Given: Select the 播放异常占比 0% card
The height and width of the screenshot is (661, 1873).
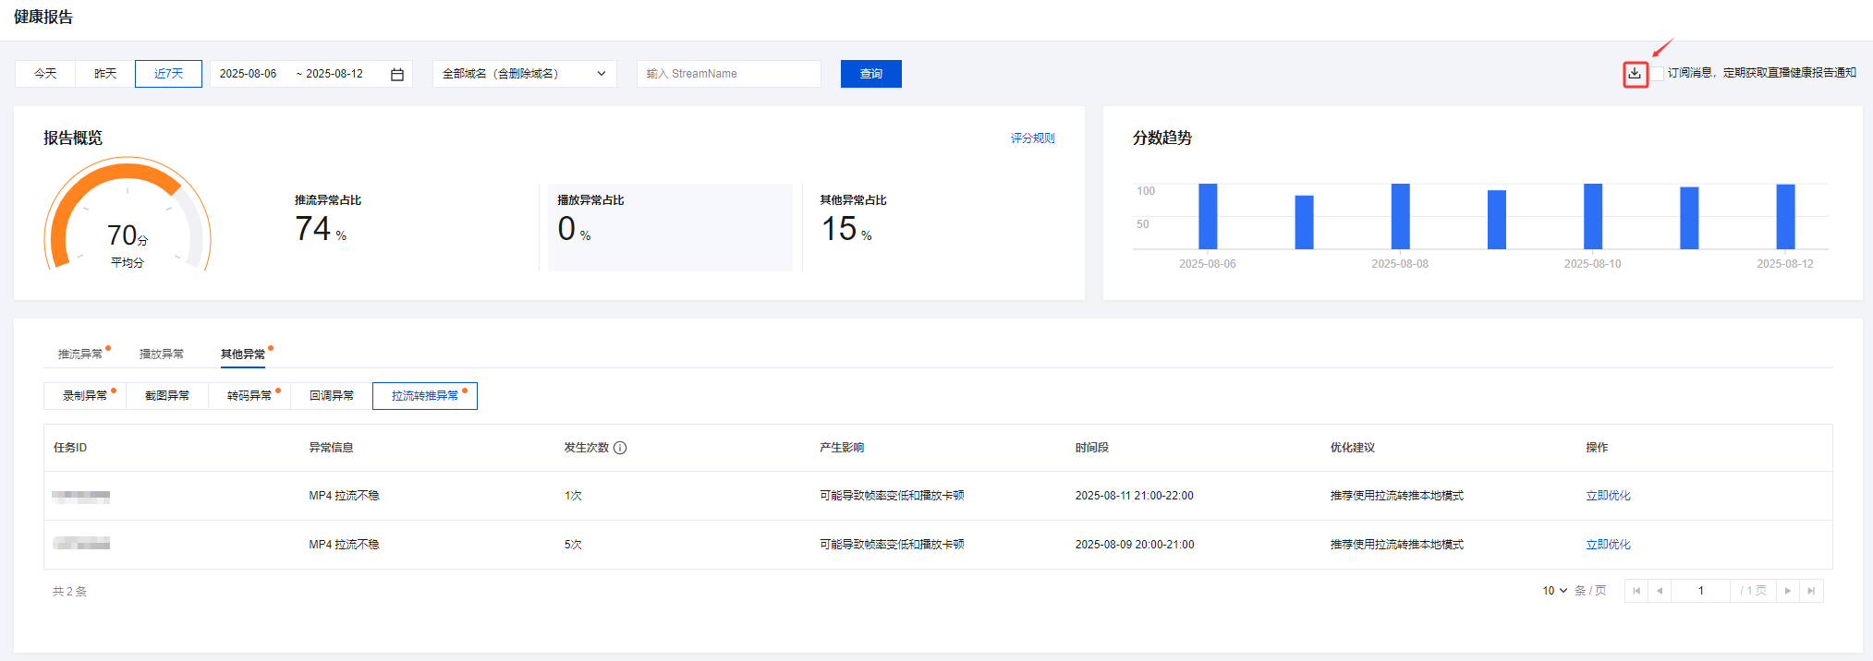Looking at the screenshot, I should click(670, 227).
